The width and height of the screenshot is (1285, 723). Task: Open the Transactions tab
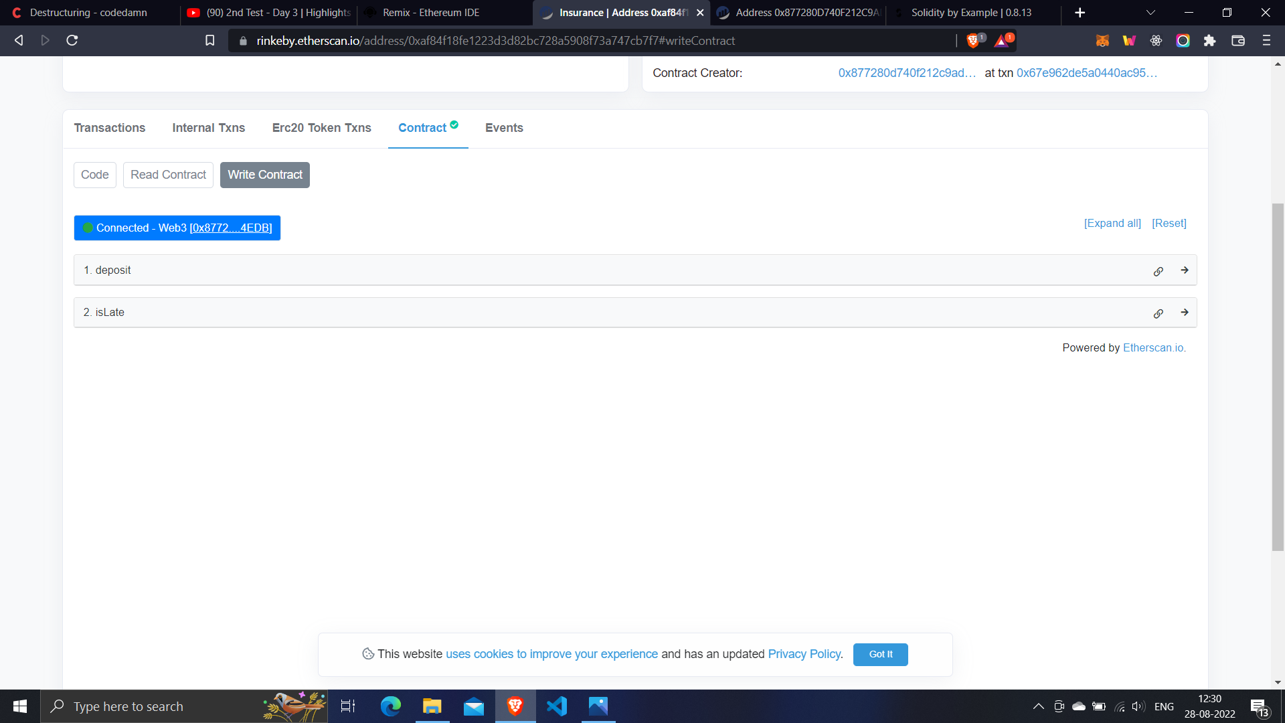pyautogui.click(x=110, y=128)
